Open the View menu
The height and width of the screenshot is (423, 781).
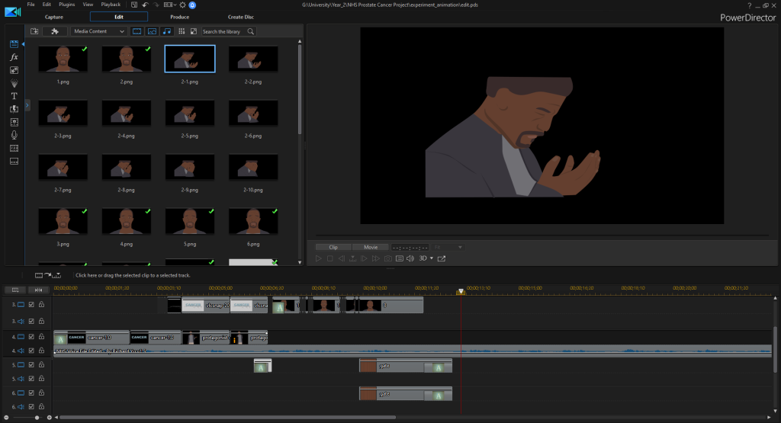pos(88,5)
